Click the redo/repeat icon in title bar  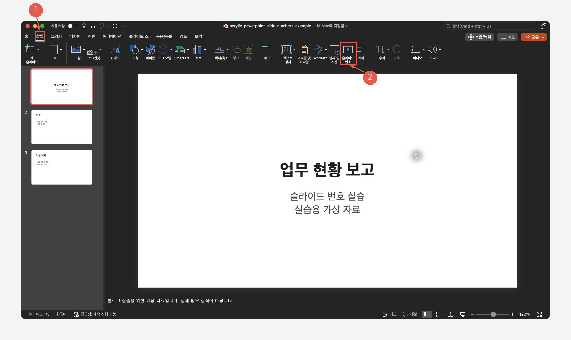click(115, 26)
